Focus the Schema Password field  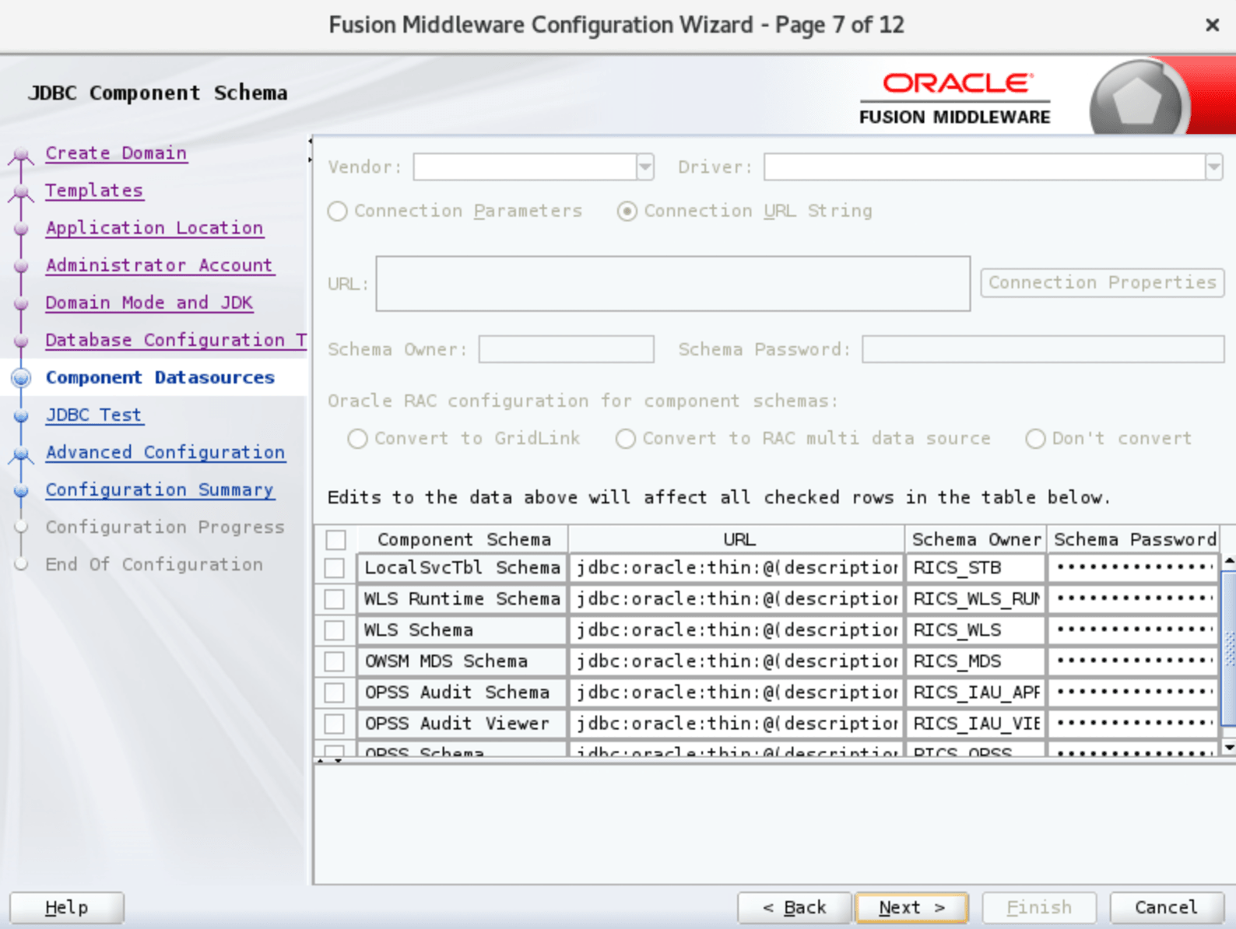tap(1043, 349)
